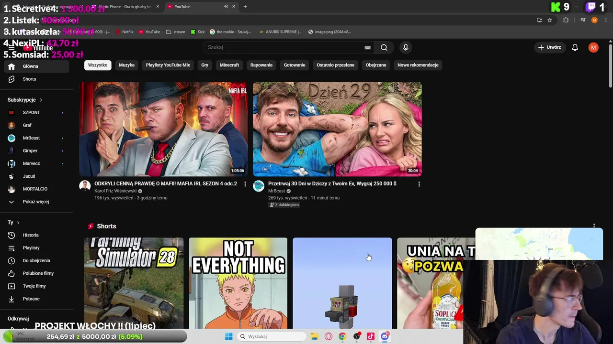Open File Explorer from taskbar
This screenshot has height=344, width=613.
click(314, 336)
